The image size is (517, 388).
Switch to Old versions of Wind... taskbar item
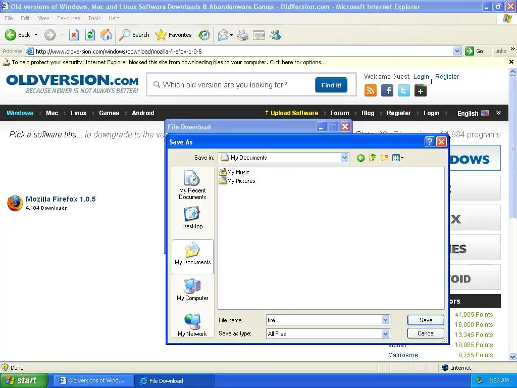(93, 380)
